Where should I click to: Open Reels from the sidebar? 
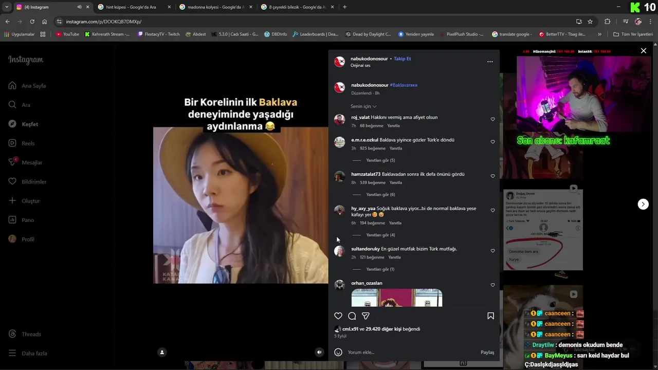22,143
